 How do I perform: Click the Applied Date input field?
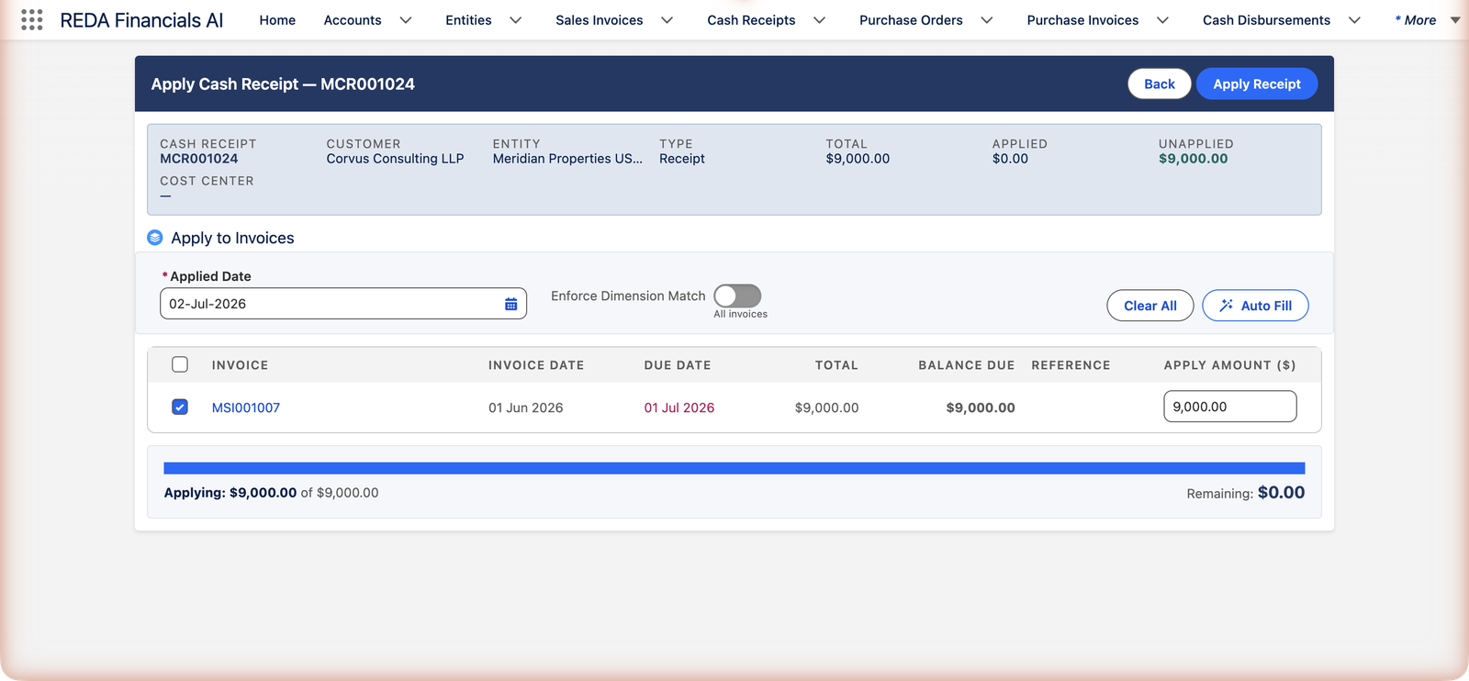coord(343,304)
